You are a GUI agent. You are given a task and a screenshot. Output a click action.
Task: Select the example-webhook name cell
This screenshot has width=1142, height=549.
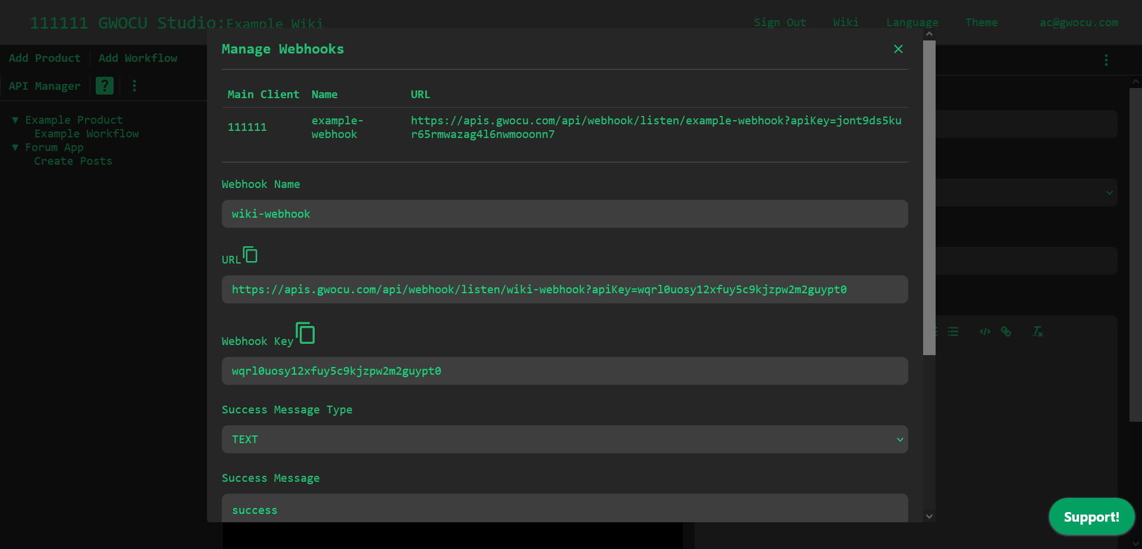click(337, 127)
